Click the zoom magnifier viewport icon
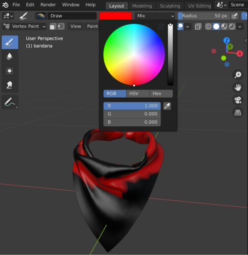This screenshot has width=248, height=255. point(238,75)
